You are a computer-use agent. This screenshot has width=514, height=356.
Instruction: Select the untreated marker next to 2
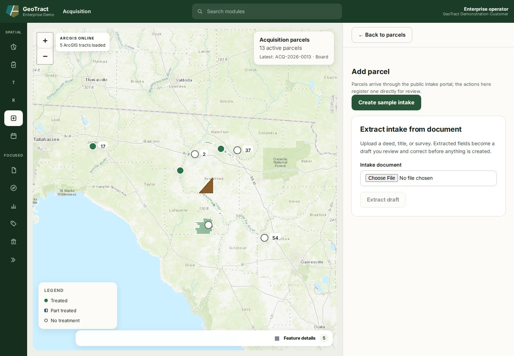pyautogui.click(x=195, y=154)
